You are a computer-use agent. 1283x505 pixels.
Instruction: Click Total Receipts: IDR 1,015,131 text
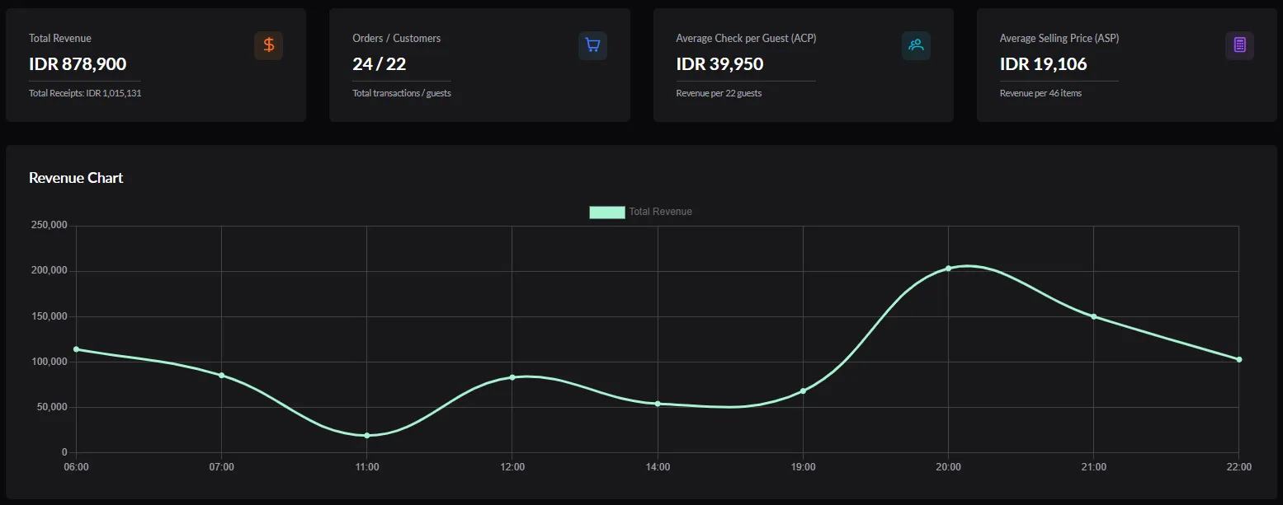click(x=85, y=93)
